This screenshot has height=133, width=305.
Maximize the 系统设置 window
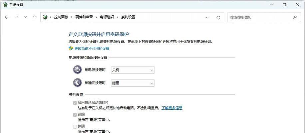pos(284,5)
